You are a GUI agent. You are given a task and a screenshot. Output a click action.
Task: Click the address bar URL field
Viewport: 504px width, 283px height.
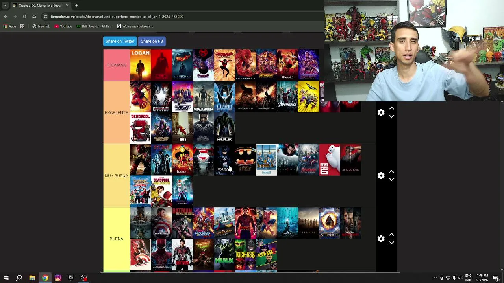pos(181,17)
